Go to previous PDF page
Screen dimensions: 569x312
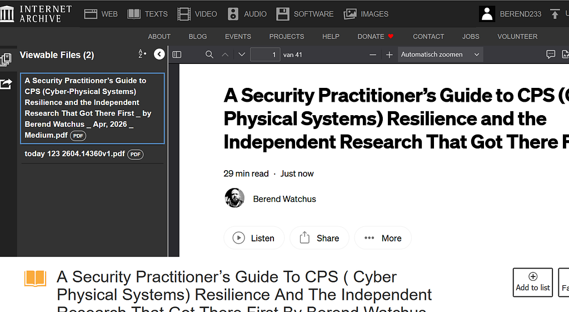pos(225,55)
